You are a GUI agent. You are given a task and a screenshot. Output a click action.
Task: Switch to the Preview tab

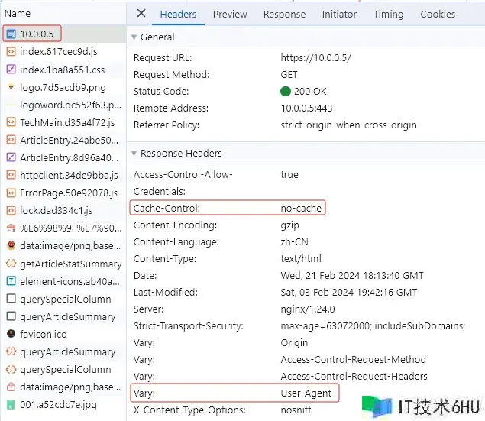point(230,14)
